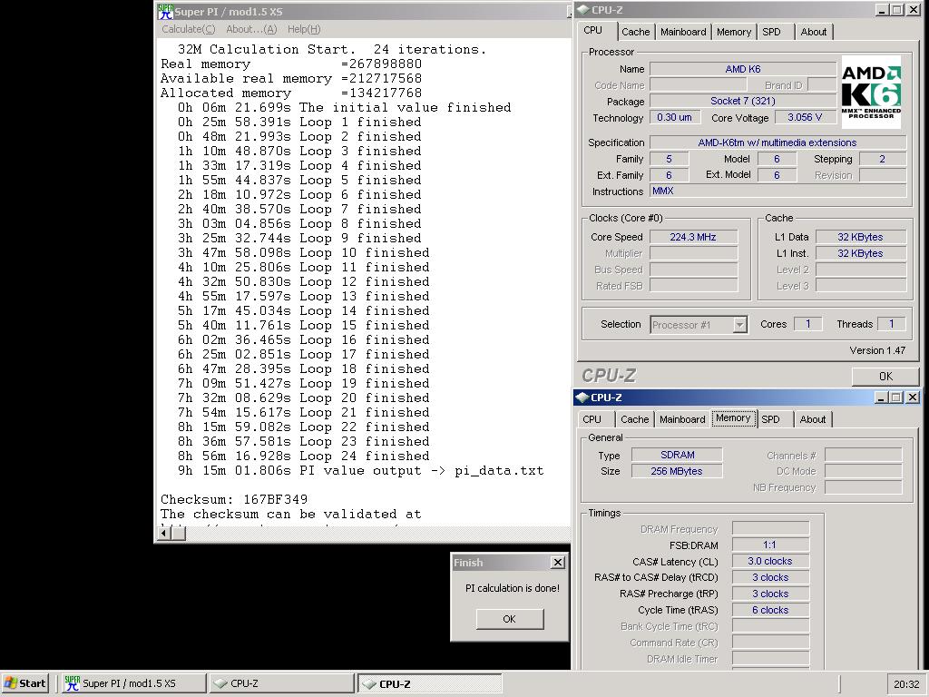This screenshot has width=929, height=697.
Task: Select the About tab in upper CPU-Z
Action: [x=814, y=32]
